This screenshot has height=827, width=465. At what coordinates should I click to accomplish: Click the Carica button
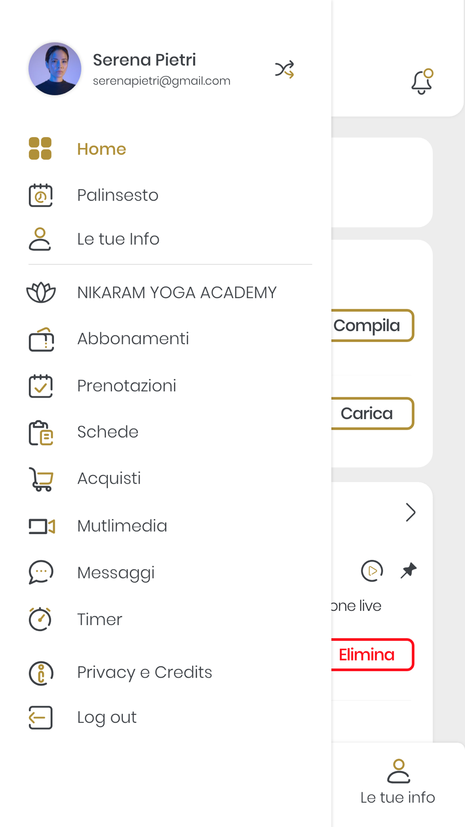pos(372,413)
